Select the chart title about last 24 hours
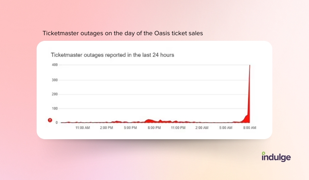The width and height of the screenshot is (309, 180). point(112,55)
